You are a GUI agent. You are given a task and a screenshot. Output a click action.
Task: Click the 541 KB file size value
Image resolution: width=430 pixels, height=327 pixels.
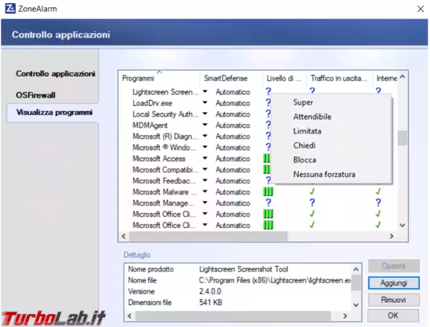click(x=211, y=302)
